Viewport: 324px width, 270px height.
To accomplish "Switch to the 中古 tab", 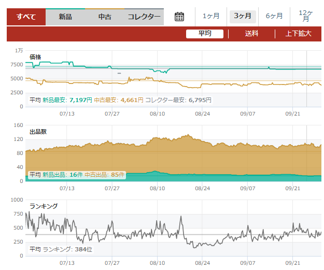I will (x=105, y=17).
